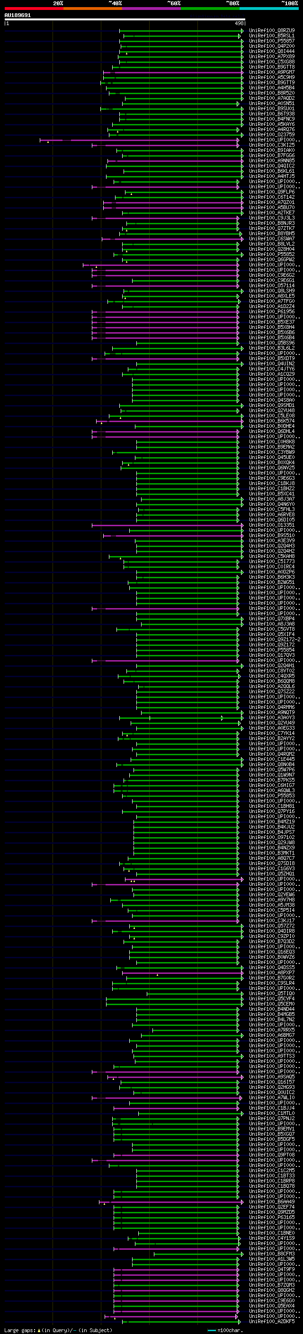Click the UniRef100_B7ZQM3 entry
The height and width of the screenshot is (1334, 303).
(x=271, y=1285)
